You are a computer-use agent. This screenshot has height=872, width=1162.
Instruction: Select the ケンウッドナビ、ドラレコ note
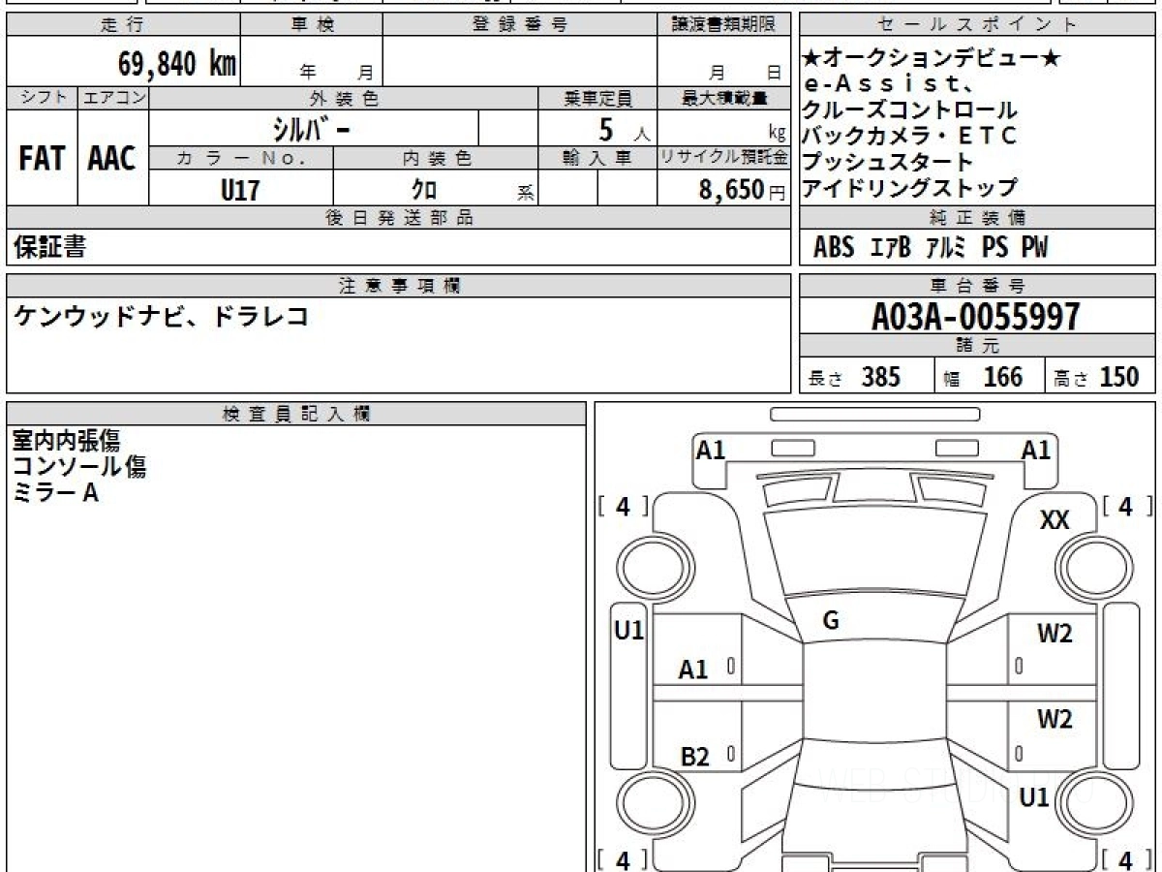161,316
